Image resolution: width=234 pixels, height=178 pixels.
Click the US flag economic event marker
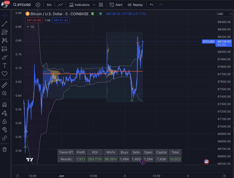click(x=206, y=162)
